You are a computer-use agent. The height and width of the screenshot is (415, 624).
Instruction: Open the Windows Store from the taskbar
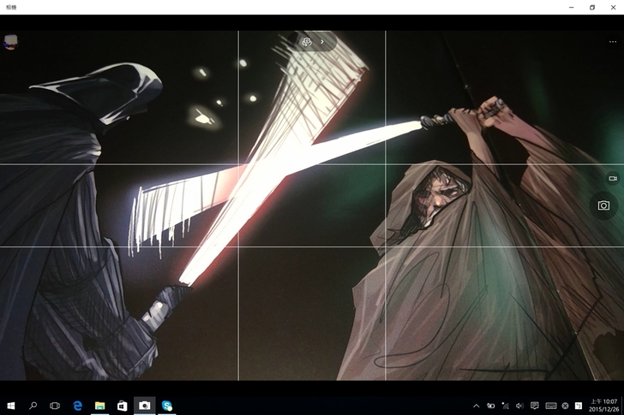(x=122, y=405)
